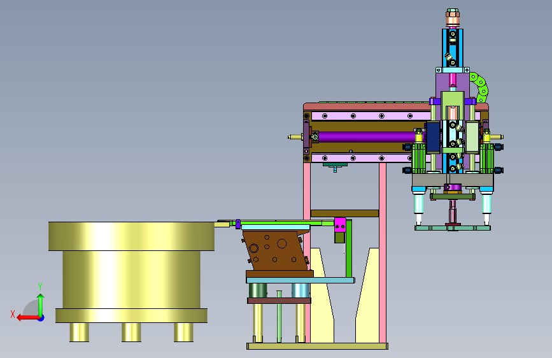Select the bowl feeder's leftmost support foot

click(x=79, y=332)
